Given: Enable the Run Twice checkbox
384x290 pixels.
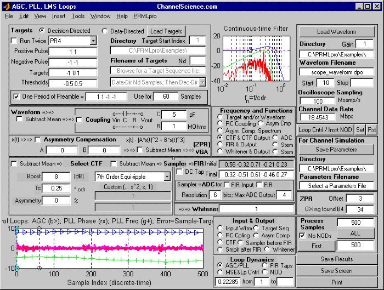Looking at the screenshot, I should click(14, 41).
